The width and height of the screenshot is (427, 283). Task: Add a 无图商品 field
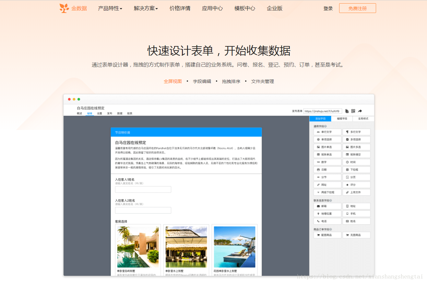(356, 235)
